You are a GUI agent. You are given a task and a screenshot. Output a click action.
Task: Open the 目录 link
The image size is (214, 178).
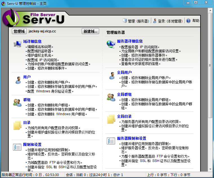point(27,123)
